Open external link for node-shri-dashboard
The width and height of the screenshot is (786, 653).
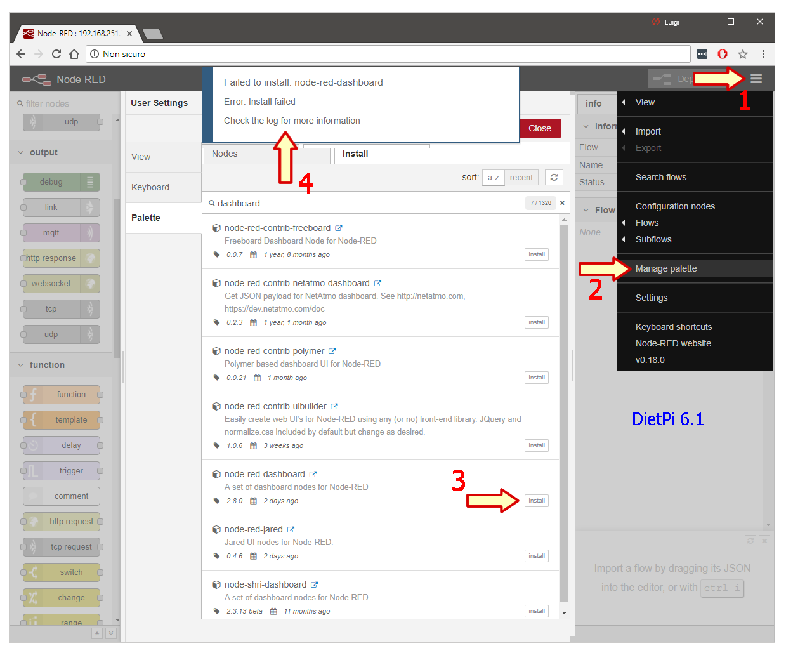click(314, 584)
